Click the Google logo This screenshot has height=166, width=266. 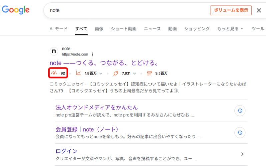click(15, 10)
